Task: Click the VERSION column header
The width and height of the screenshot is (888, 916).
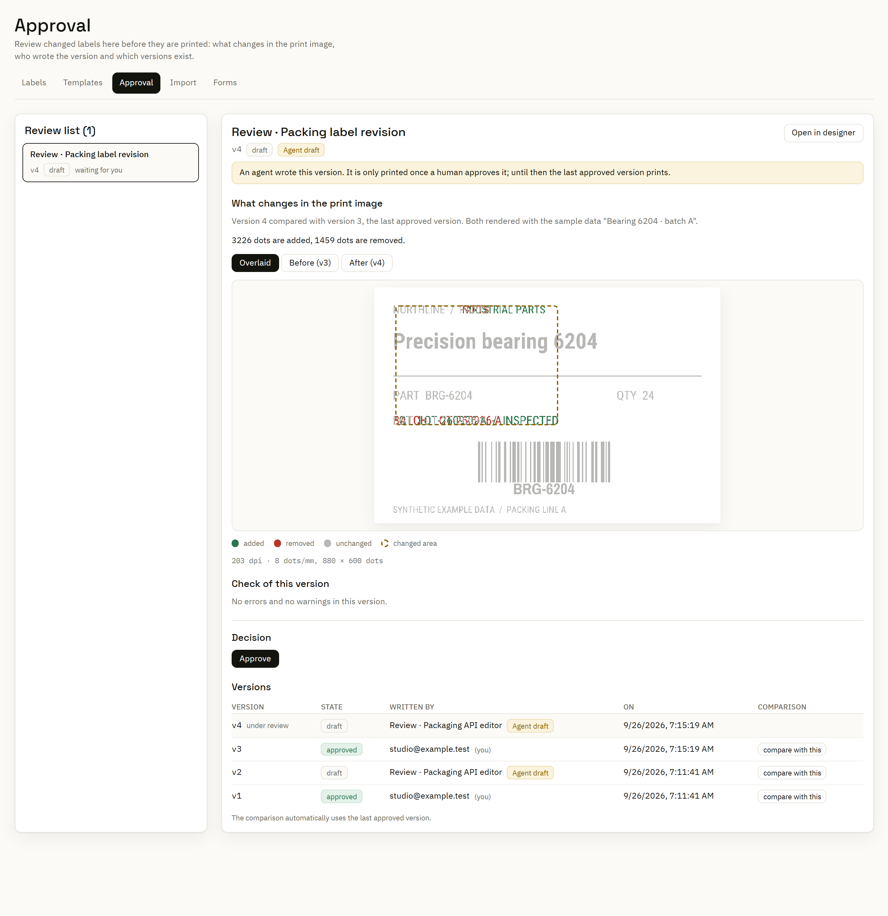Action: point(248,707)
